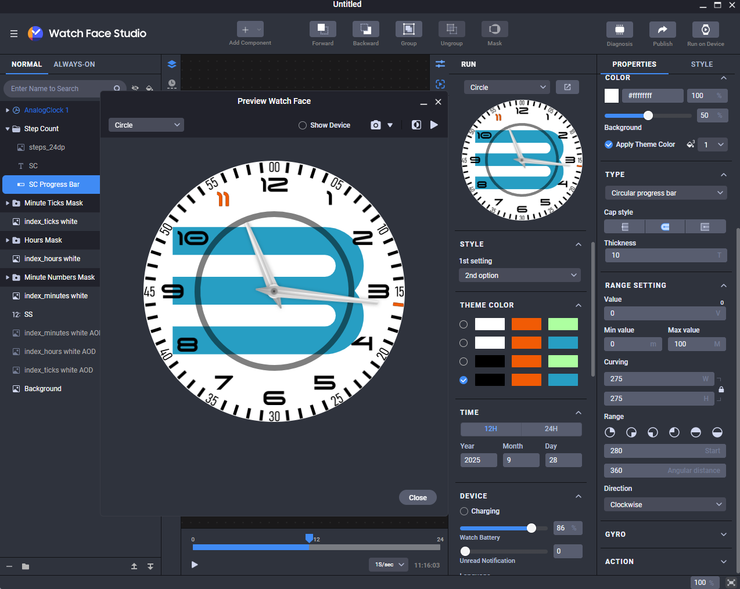Switch to the ALWAYS-ON tab
The width and height of the screenshot is (740, 589).
click(x=74, y=64)
